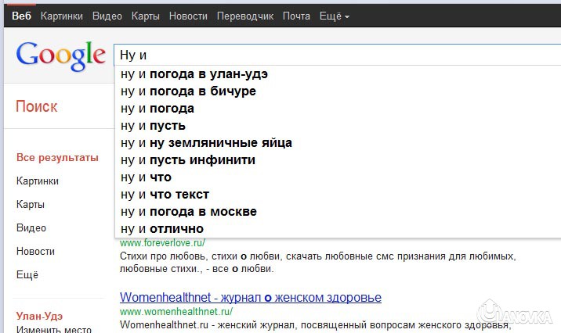Screen dimensions: 561x333
Task: Click the 'Womenhealthnet.ru - женский журнал' snippet text
Action: [314, 325]
